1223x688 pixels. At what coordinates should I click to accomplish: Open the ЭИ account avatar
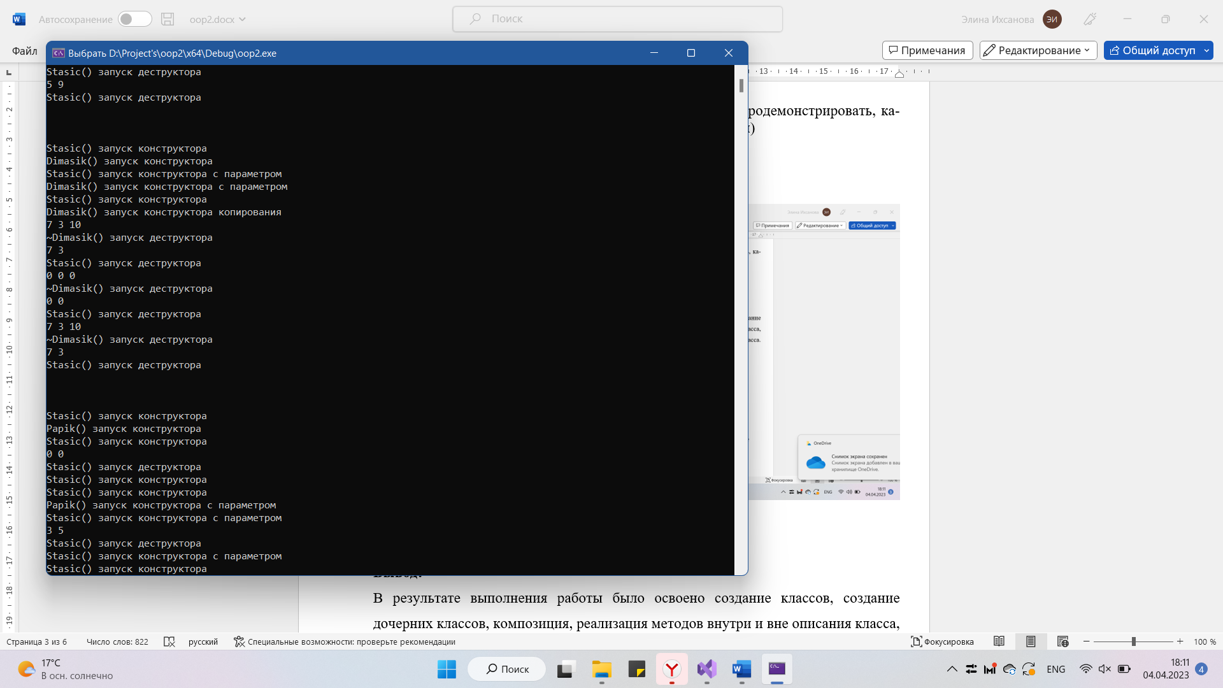(x=1052, y=19)
